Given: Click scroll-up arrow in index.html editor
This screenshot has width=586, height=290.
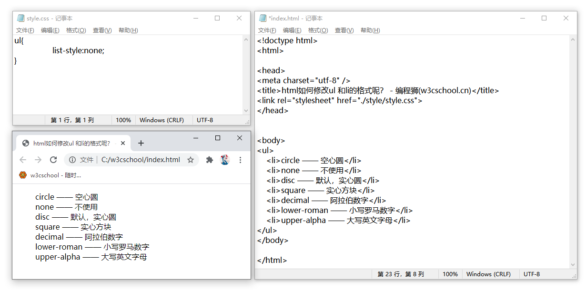Looking at the screenshot, I should point(573,40).
